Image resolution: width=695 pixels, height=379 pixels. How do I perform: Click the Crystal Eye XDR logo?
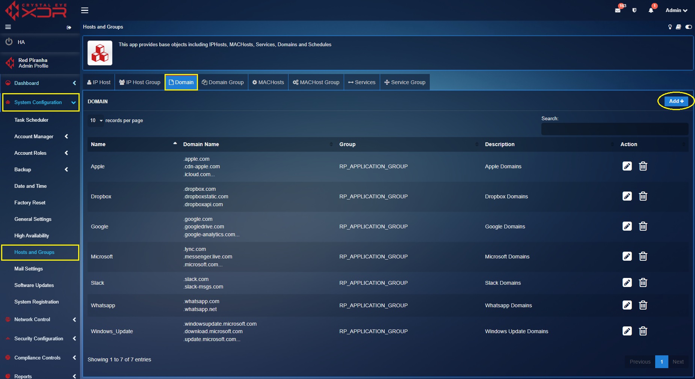pyautogui.click(x=36, y=11)
